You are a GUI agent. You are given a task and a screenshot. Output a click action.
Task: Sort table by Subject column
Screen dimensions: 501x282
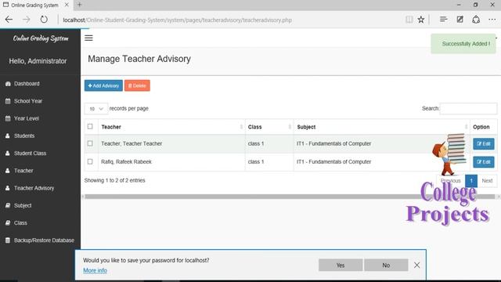click(x=381, y=127)
